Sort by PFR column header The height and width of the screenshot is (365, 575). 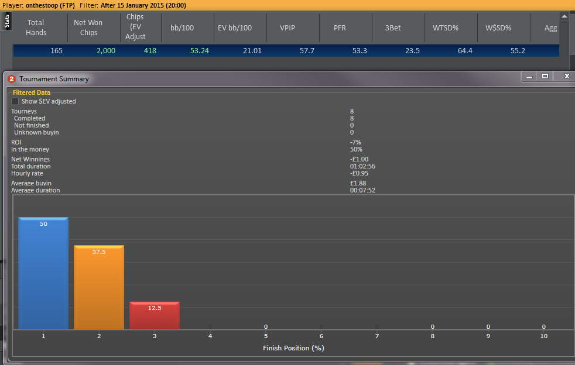(x=340, y=28)
